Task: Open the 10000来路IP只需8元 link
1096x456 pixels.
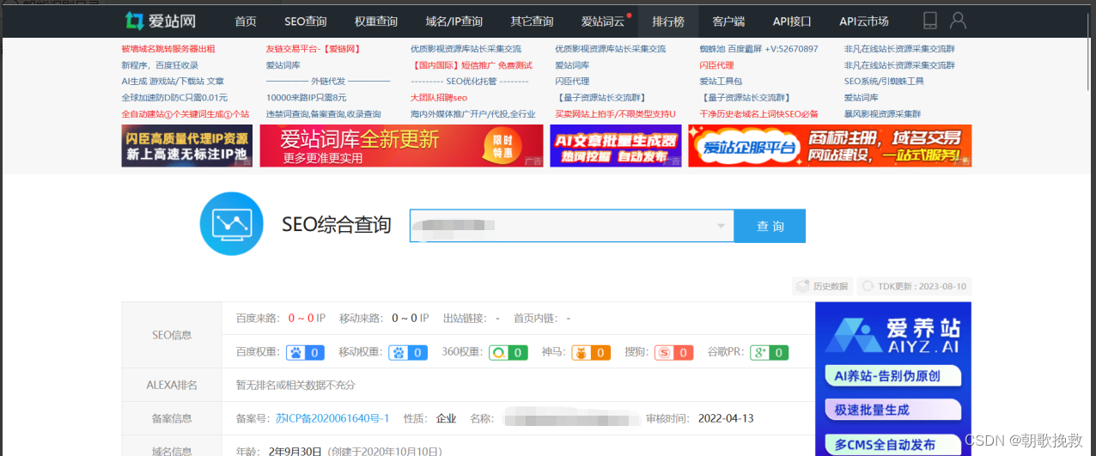Action: coord(306,98)
